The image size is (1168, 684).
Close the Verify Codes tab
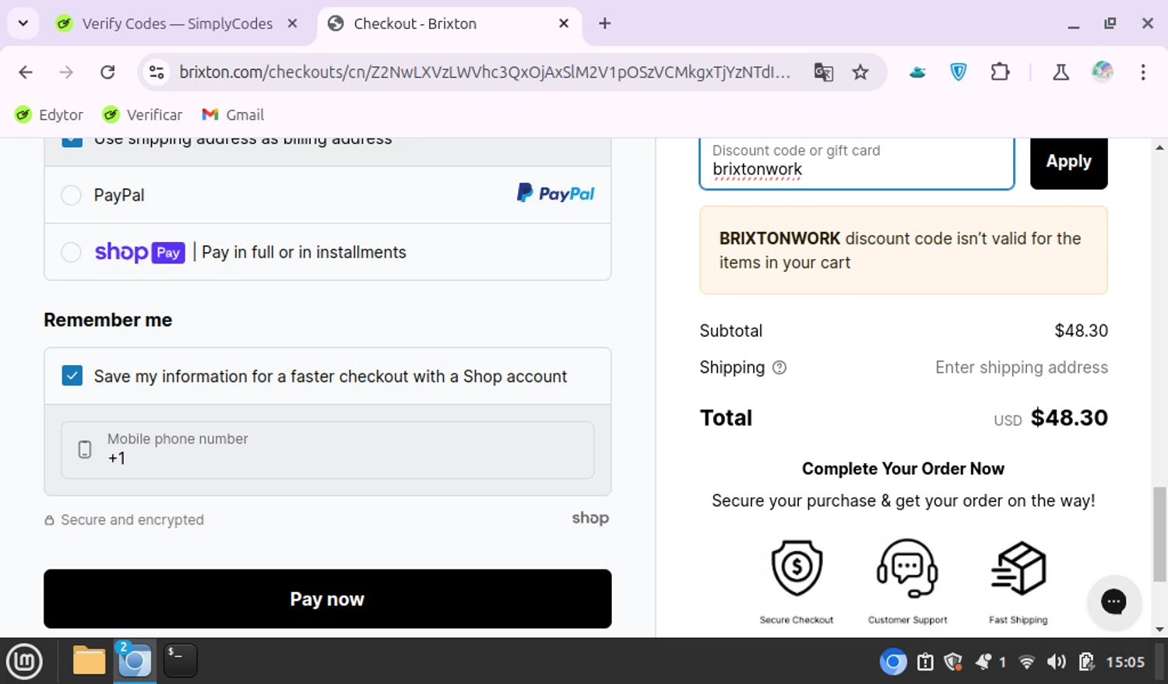292,23
